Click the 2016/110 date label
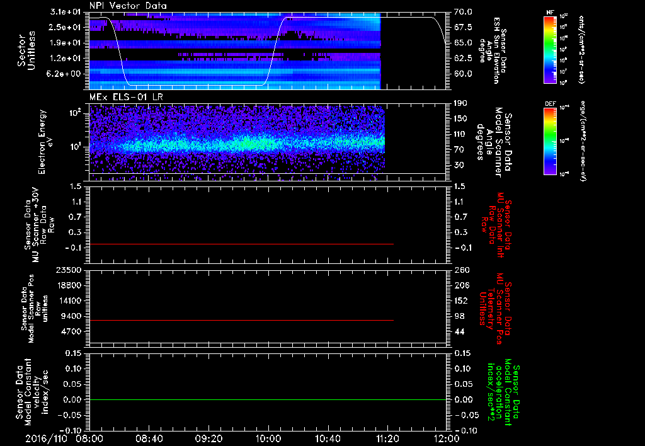 pyautogui.click(x=46, y=438)
